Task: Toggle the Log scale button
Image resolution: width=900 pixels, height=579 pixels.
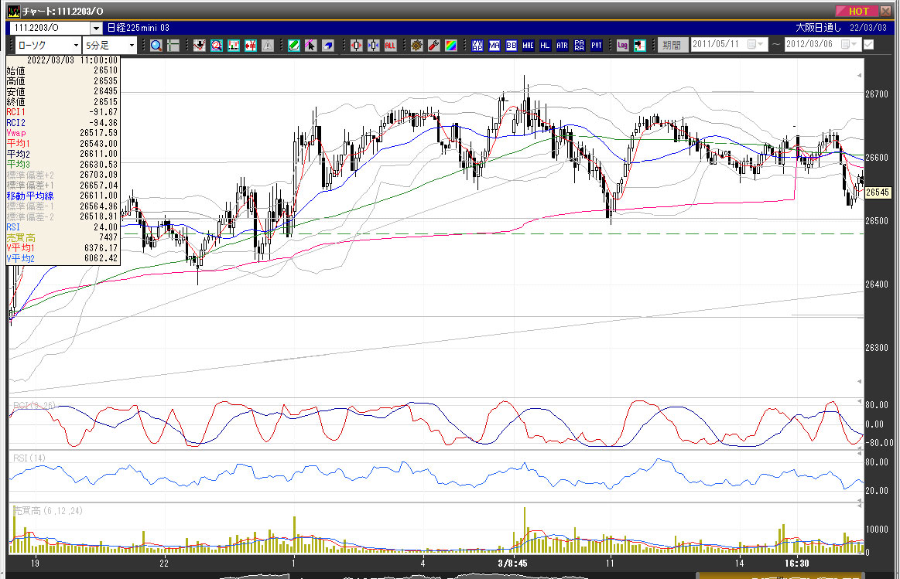Action: 623,46
